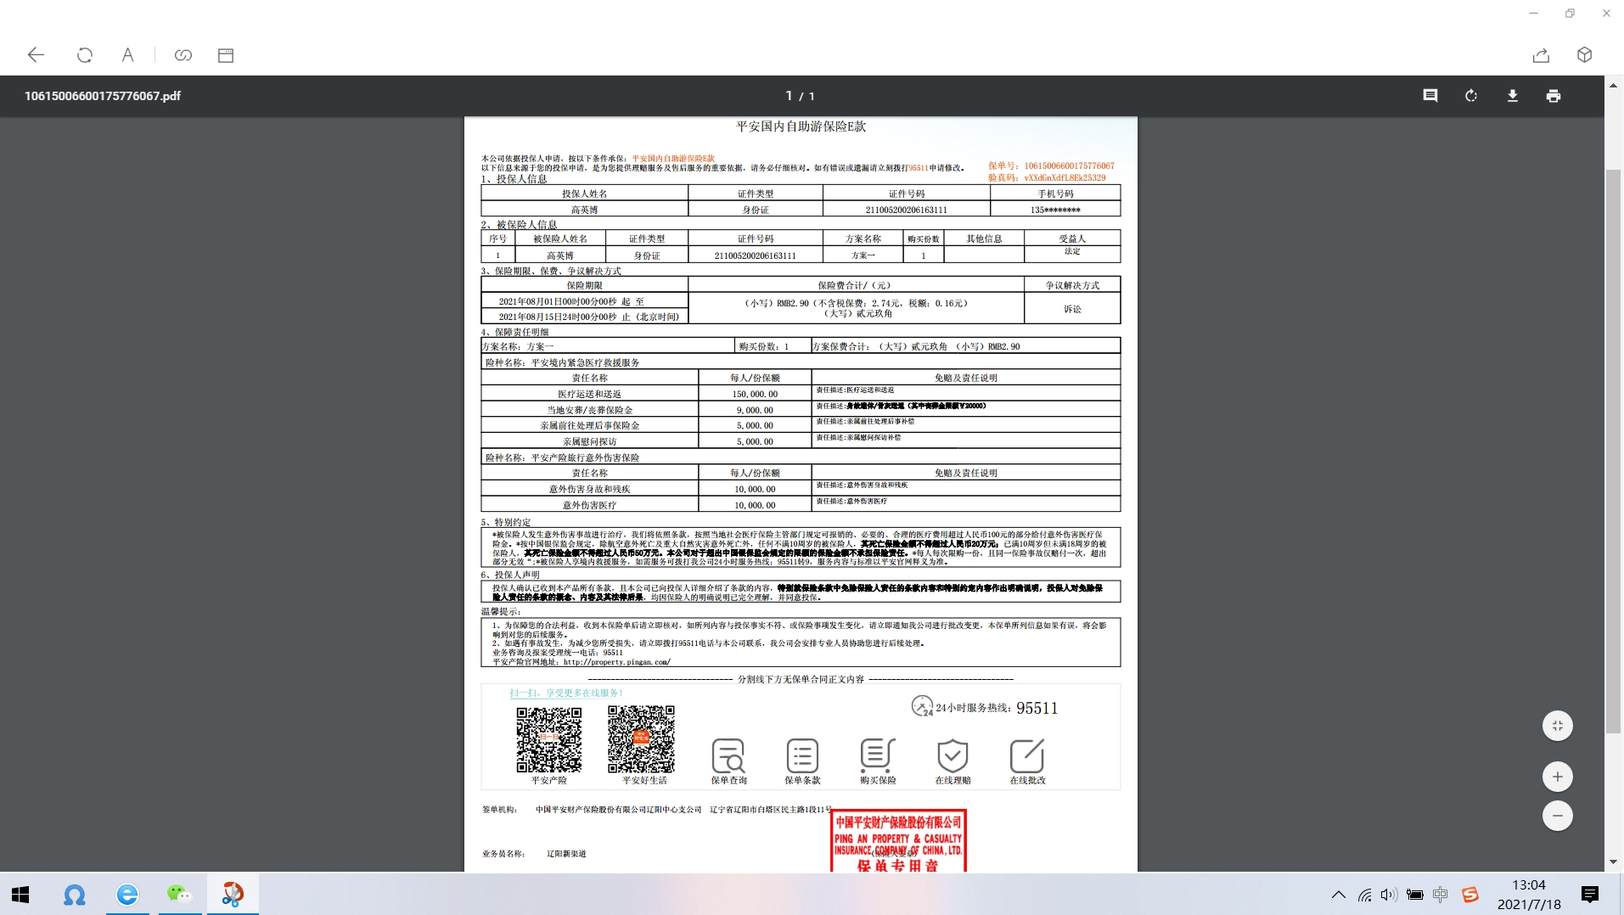Click the property.pingan.com URL text
Viewport: 1624px width, 915px height.
(x=616, y=662)
